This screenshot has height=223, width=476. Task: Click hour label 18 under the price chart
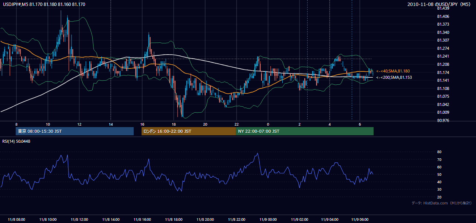click(x=174, y=124)
